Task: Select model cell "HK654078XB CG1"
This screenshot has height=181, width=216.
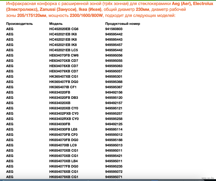Action: coord(64,171)
